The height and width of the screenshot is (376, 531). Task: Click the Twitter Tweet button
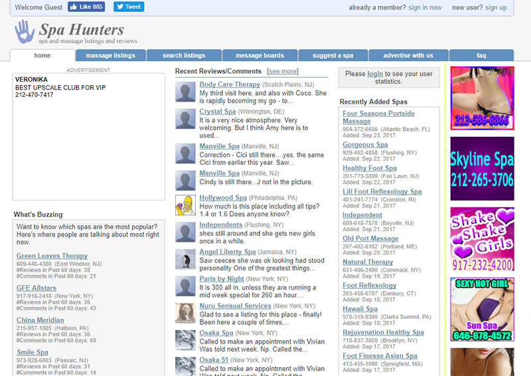(128, 7)
